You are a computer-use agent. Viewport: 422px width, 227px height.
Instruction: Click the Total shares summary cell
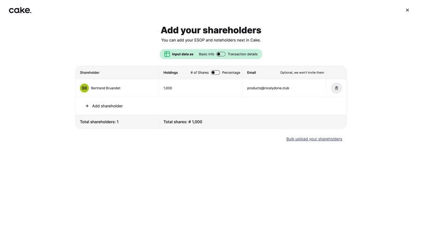pyautogui.click(x=183, y=122)
